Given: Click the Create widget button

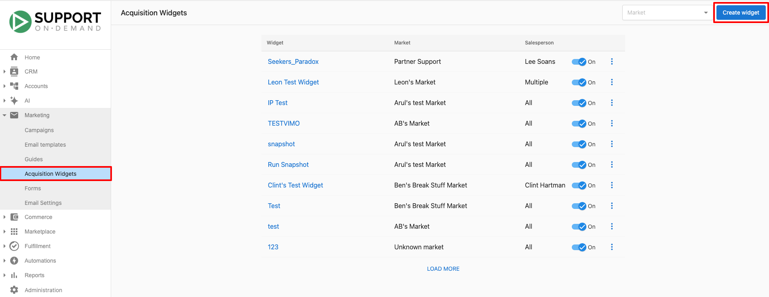Looking at the screenshot, I should pyautogui.click(x=741, y=13).
